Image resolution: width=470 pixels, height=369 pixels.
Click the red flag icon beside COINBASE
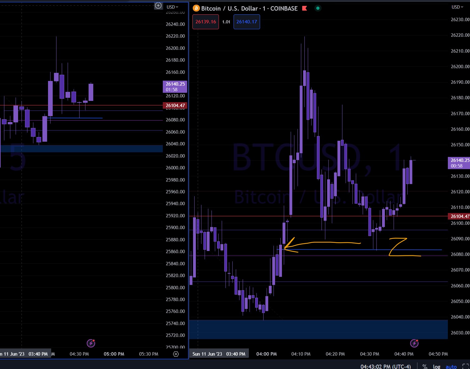pyautogui.click(x=305, y=8)
